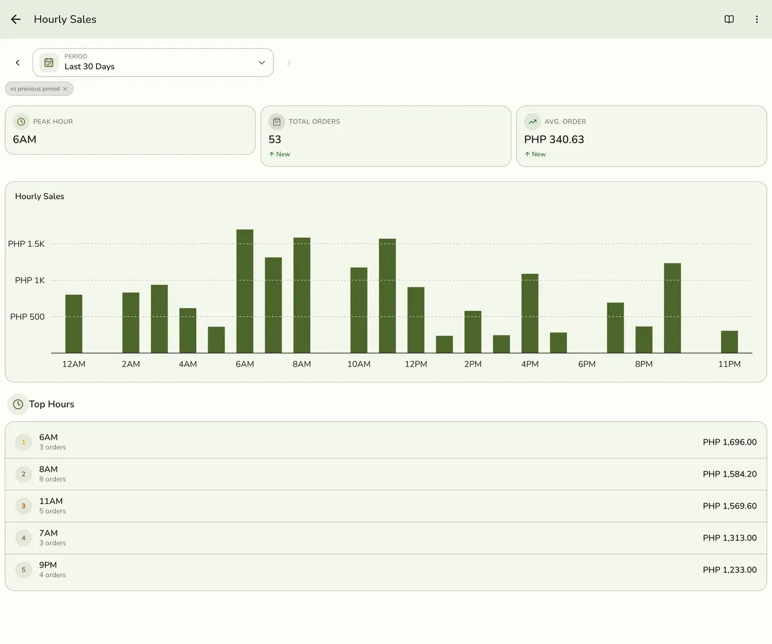Go to the previous period chevron
772x644 pixels.
(18, 63)
